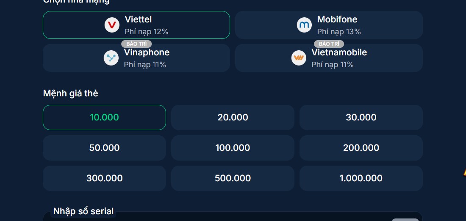
Task: Choose the Mobifone network option
Action: [x=329, y=25]
